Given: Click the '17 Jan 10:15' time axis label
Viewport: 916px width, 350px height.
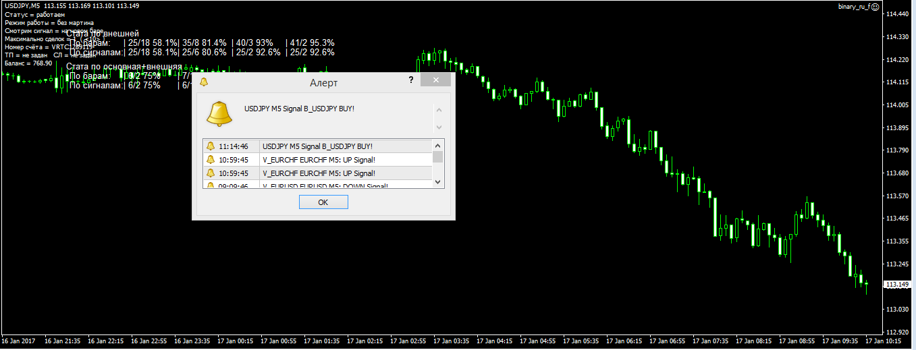Looking at the screenshot, I should [x=884, y=341].
